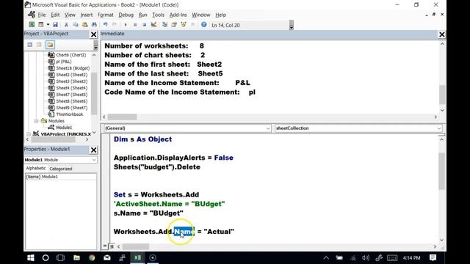Open File Explorer from taskbar
Screen dimensions: 470x264
(x=76, y=257)
